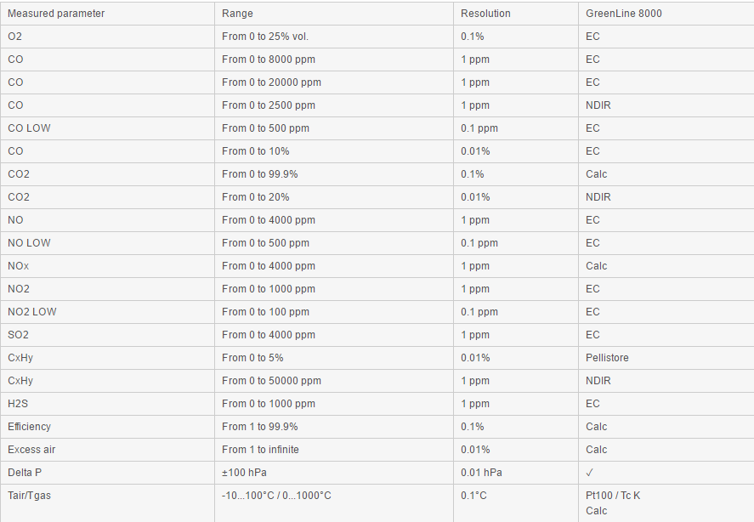
Task: Select the NOx parameter label
Action: point(18,266)
